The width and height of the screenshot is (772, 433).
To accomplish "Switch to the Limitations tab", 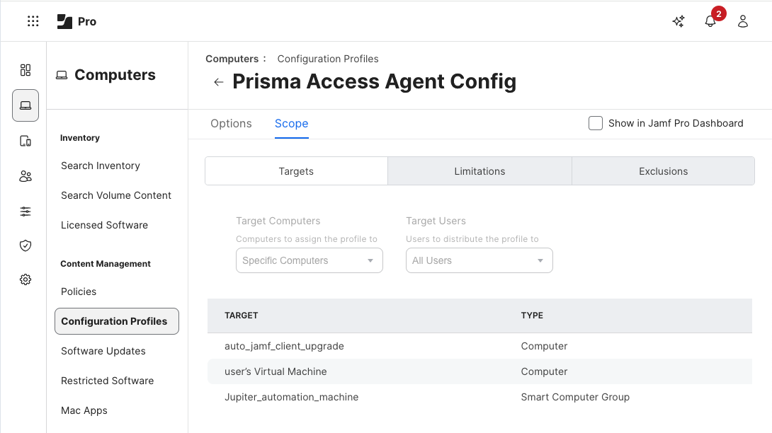I will (479, 171).
